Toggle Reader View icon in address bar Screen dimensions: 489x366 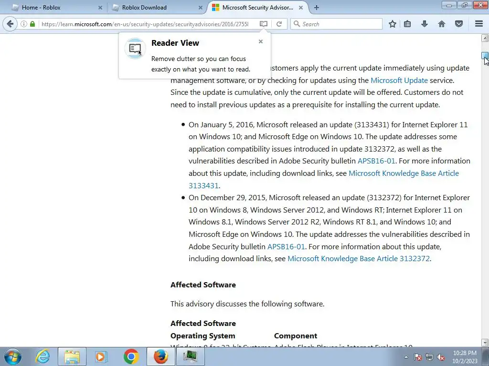[x=264, y=24]
